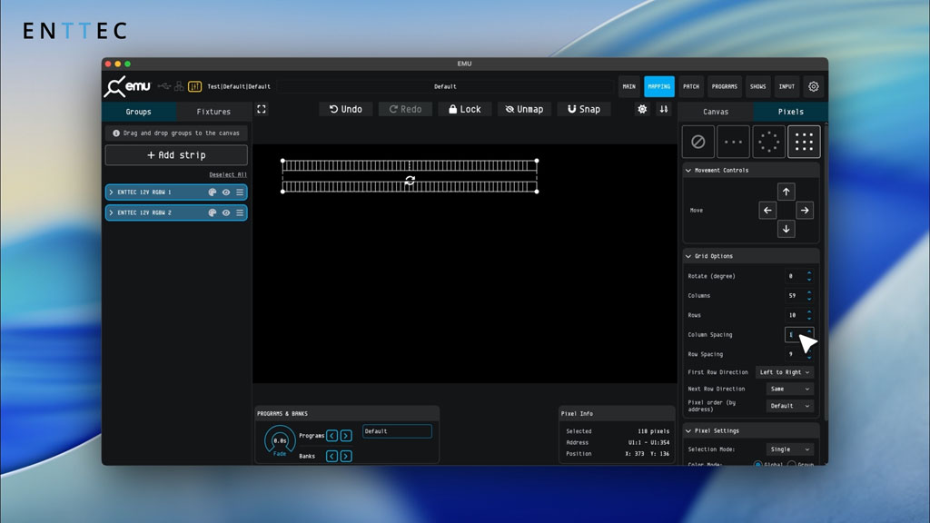930x523 pixels.
Task: Open the hamburger menu for ENTTEC 12V RGBW 2
Action: (240, 212)
